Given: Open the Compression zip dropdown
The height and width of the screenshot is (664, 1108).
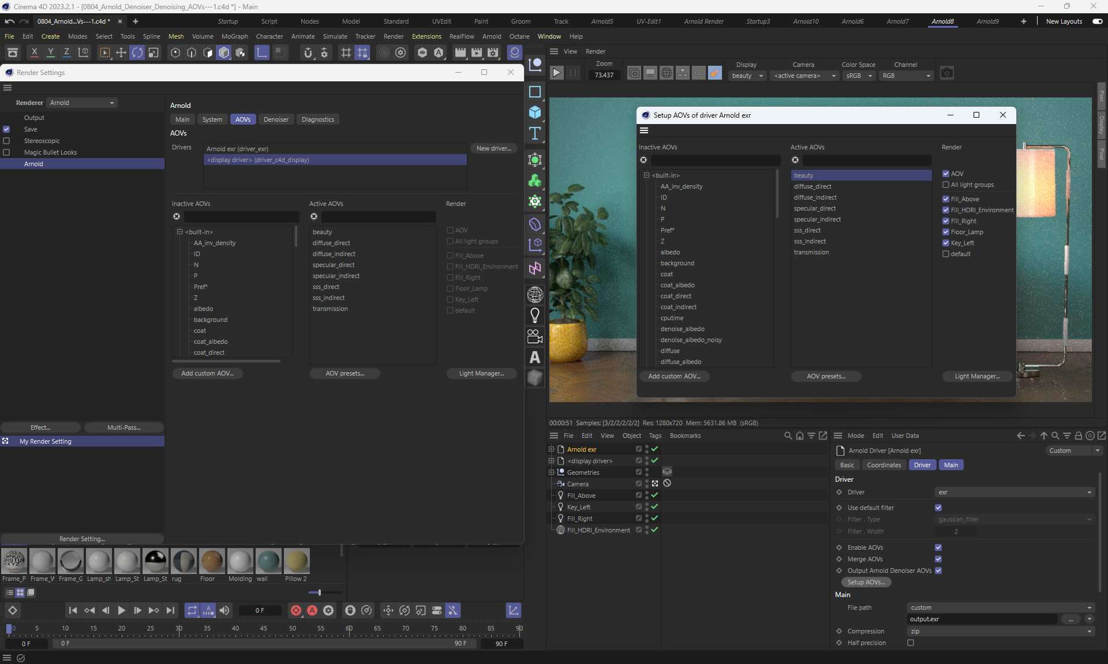Looking at the screenshot, I should 1001,631.
